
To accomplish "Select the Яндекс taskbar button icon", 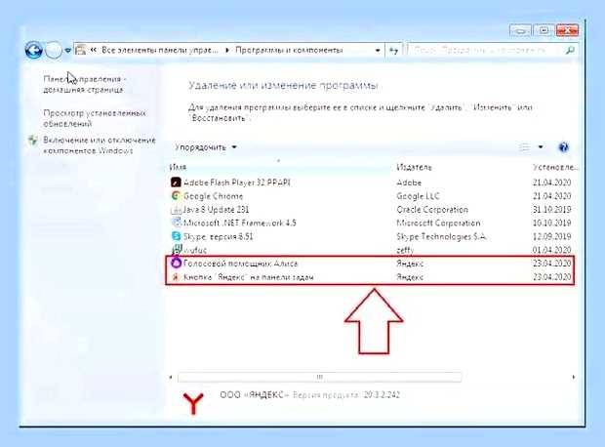I will point(176,277).
